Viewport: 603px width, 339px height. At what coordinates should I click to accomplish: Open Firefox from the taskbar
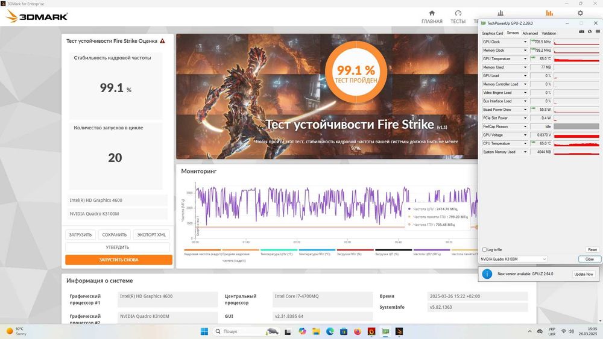point(358,331)
